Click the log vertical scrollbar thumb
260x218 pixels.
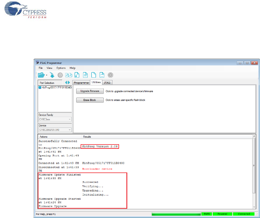(254, 165)
